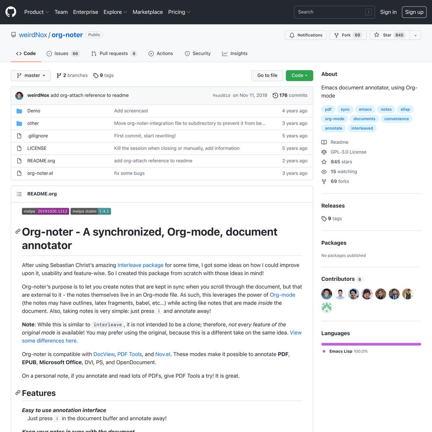View the 2 branches link
This screenshot has width=432, height=432.
point(72,76)
